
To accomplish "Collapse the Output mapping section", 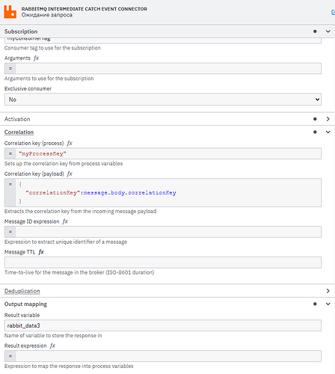I will click(328, 304).
